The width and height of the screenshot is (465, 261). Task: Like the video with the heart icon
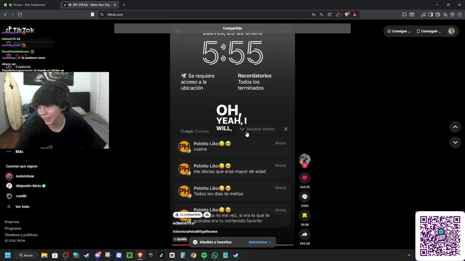pos(304,178)
